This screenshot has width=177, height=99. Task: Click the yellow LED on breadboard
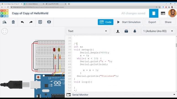click(x=59, y=50)
